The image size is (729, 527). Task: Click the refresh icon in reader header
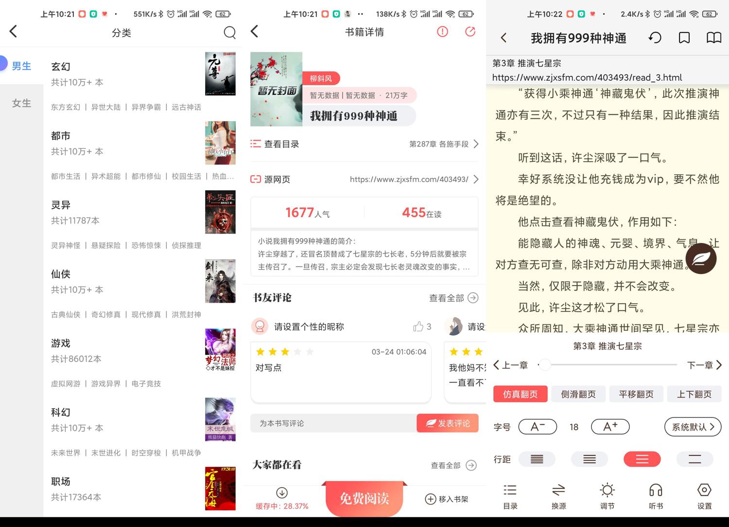[x=655, y=38]
